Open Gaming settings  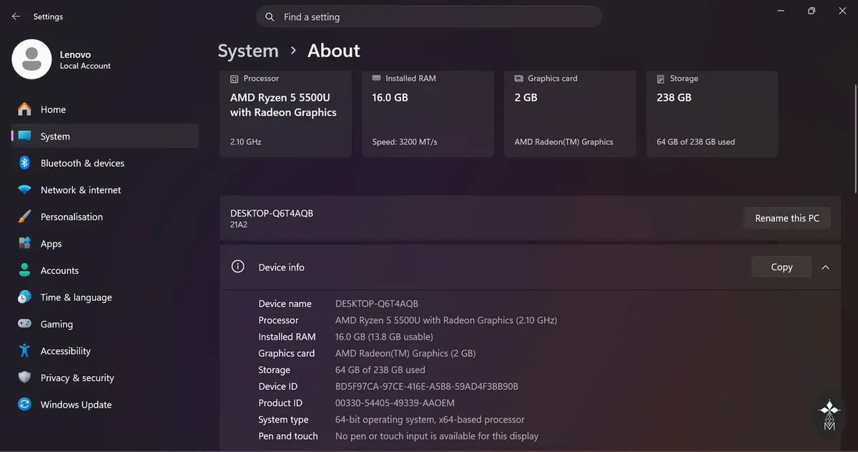(x=105, y=324)
